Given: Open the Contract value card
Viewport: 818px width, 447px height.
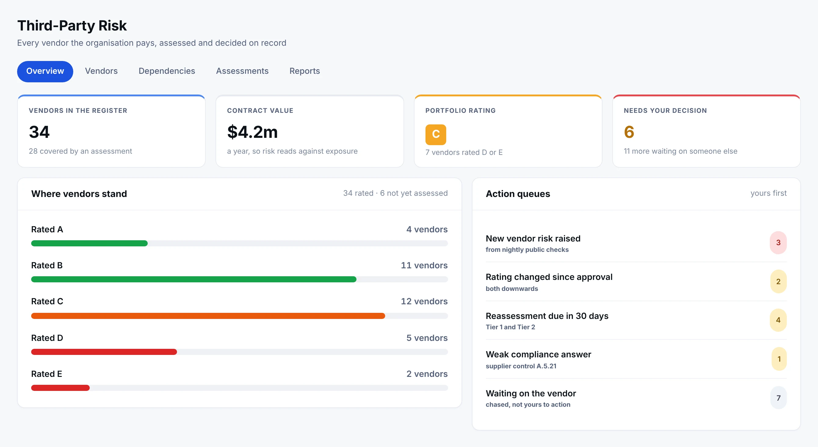Looking at the screenshot, I should pyautogui.click(x=309, y=131).
